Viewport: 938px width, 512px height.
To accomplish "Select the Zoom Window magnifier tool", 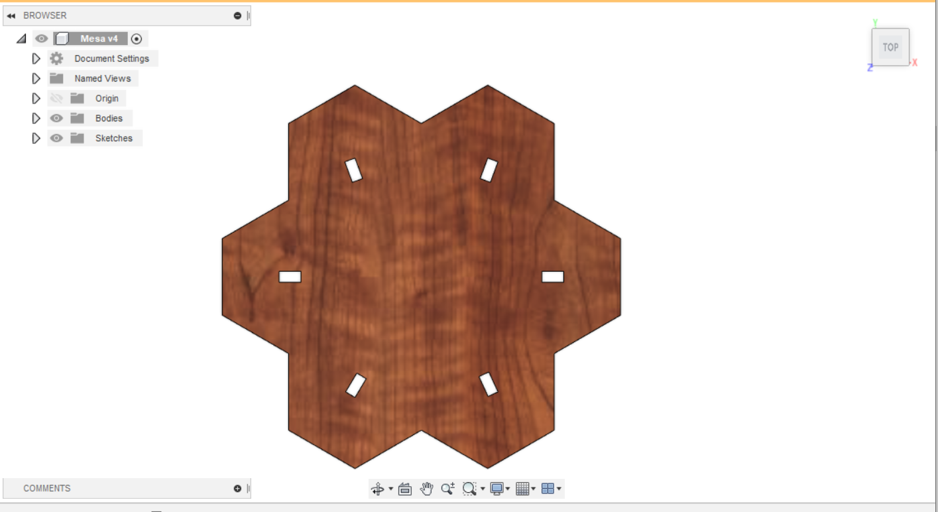I will (x=469, y=489).
